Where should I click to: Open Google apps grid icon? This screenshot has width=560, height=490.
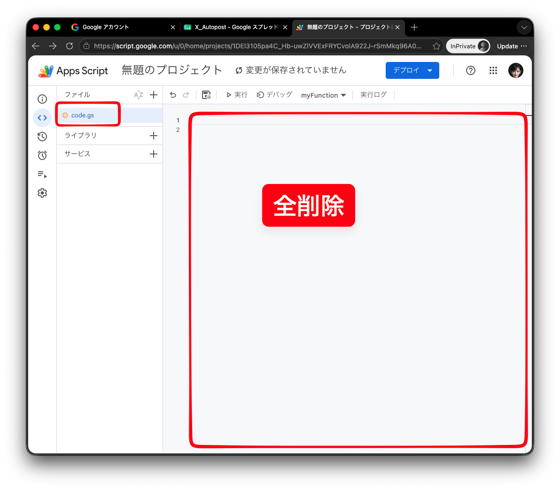pyautogui.click(x=493, y=71)
